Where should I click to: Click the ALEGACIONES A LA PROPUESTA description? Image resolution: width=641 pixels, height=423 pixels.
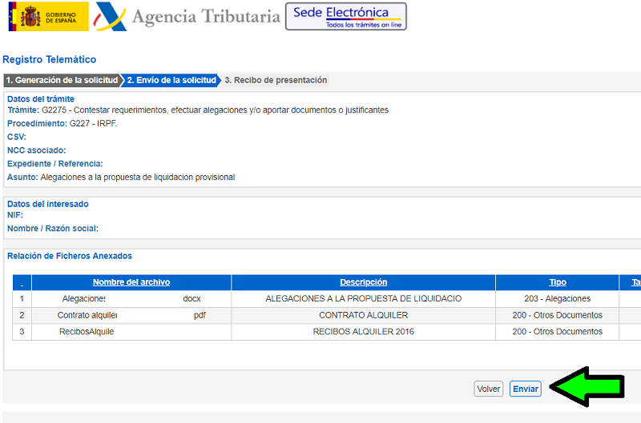click(x=363, y=298)
